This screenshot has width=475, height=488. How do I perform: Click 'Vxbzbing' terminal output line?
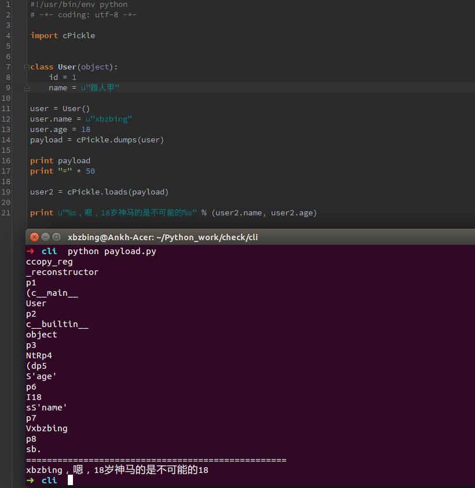tap(47, 428)
